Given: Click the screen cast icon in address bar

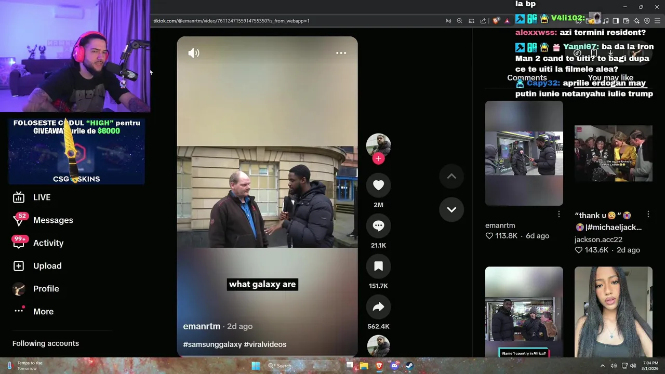Looking at the screenshot, I should coord(471,21).
